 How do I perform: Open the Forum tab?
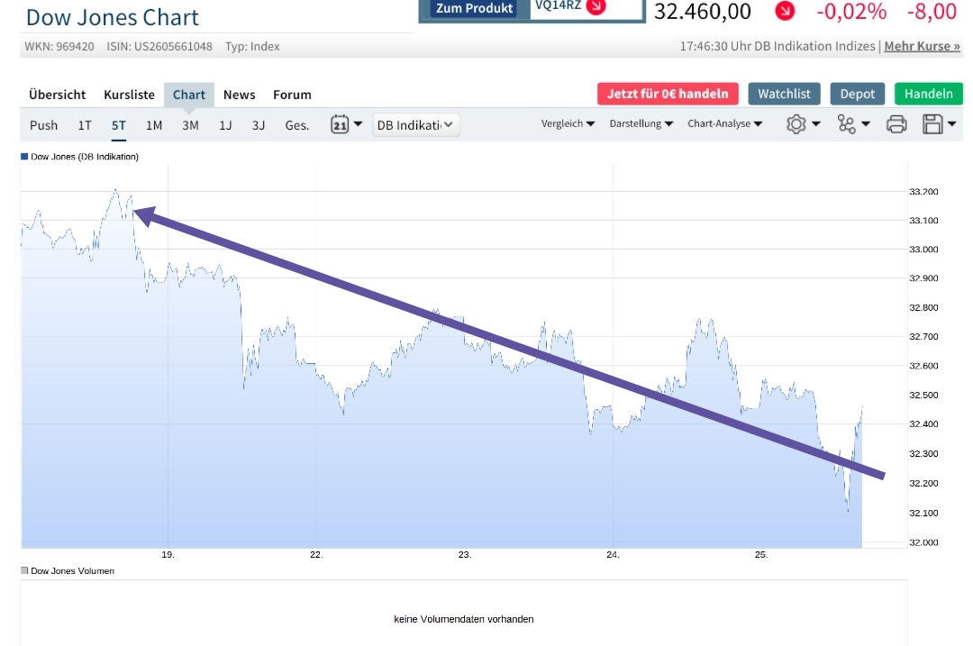coord(292,95)
